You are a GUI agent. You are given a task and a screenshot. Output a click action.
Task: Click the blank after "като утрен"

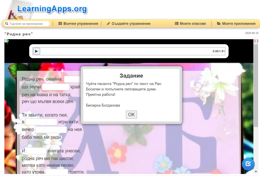point(57,172)
